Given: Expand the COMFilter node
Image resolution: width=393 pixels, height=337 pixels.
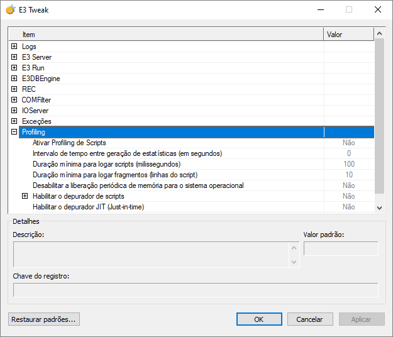Looking at the screenshot, I should [x=14, y=100].
